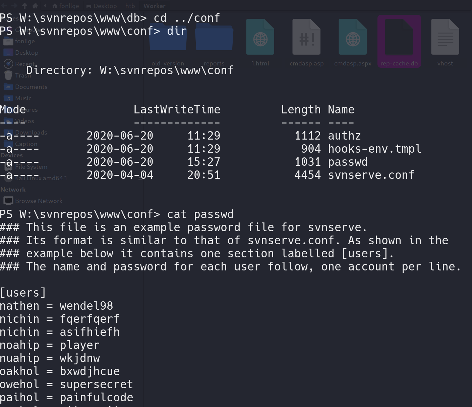Click the Recent clock icon in the sidebar
472x407 pixels.
pos(8,64)
